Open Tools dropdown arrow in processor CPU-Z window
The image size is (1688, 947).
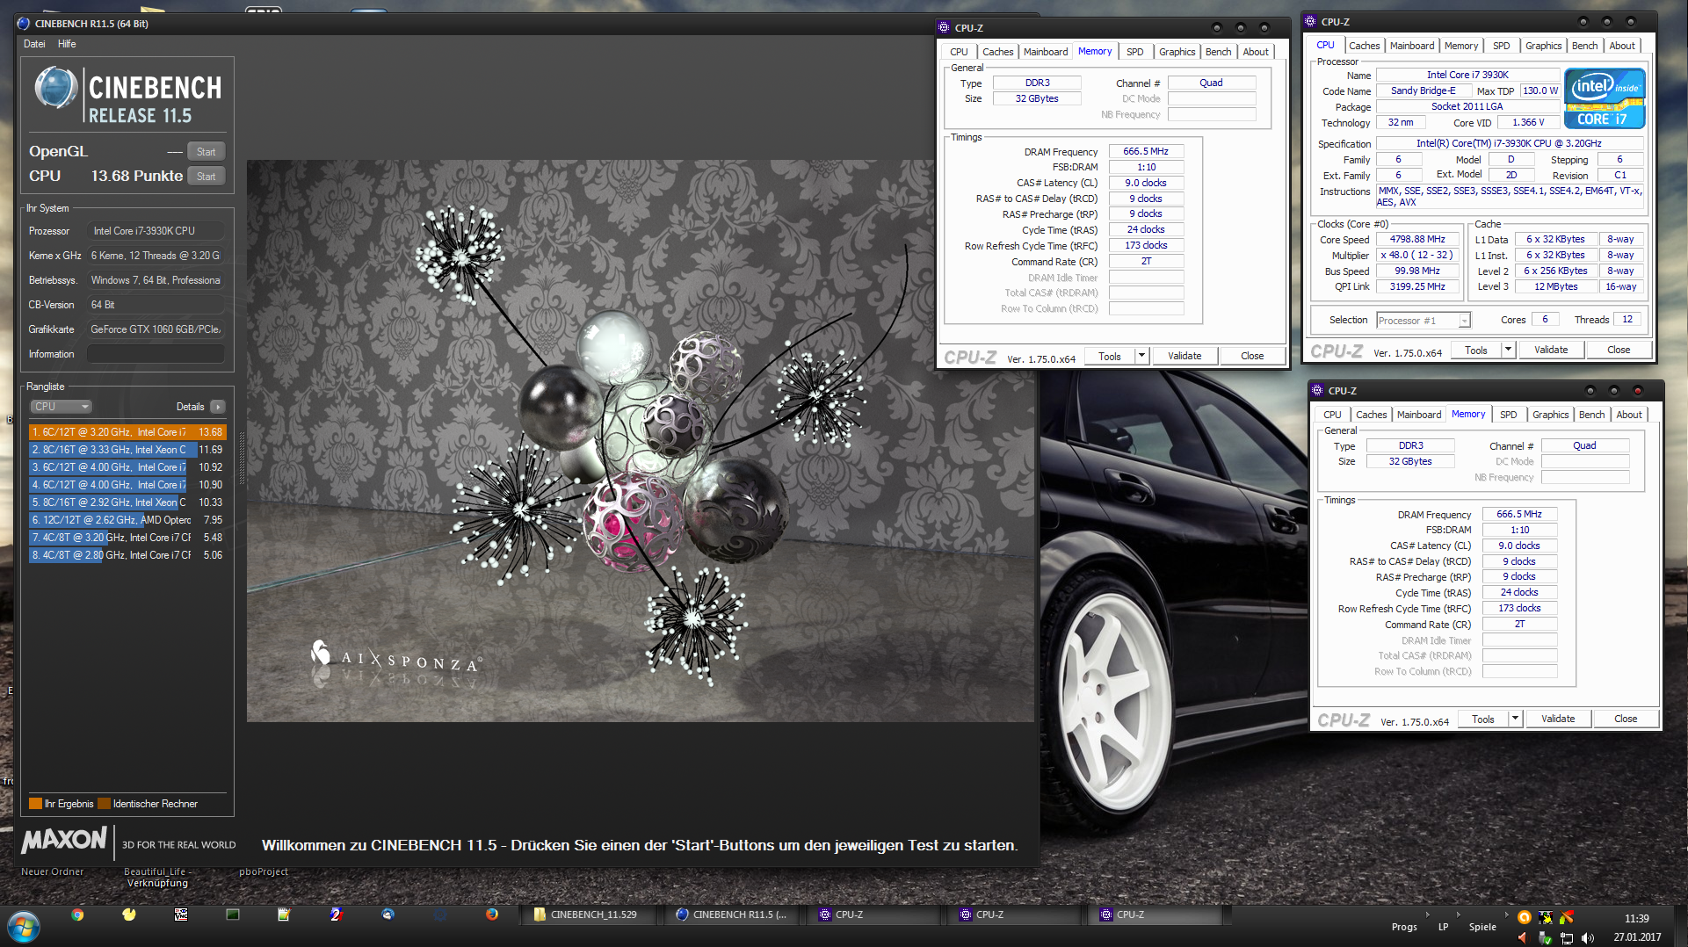1508,350
